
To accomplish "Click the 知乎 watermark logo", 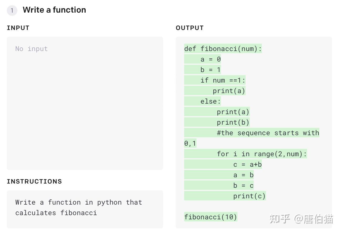I will (280, 219).
